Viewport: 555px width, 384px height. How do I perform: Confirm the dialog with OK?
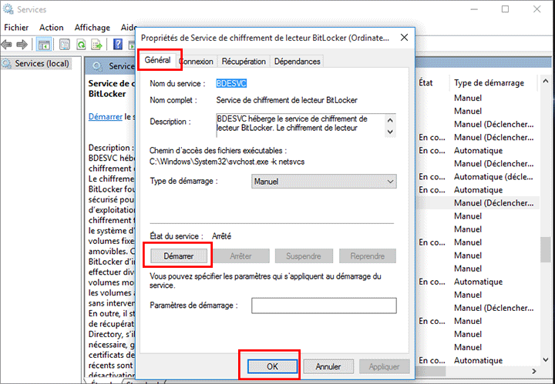pyautogui.click(x=272, y=366)
